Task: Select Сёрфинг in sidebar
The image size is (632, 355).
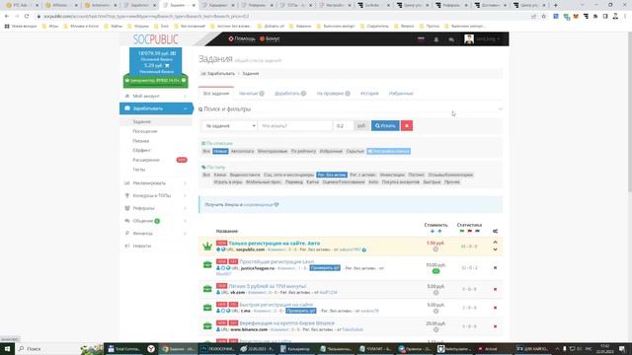Action: coord(141,150)
